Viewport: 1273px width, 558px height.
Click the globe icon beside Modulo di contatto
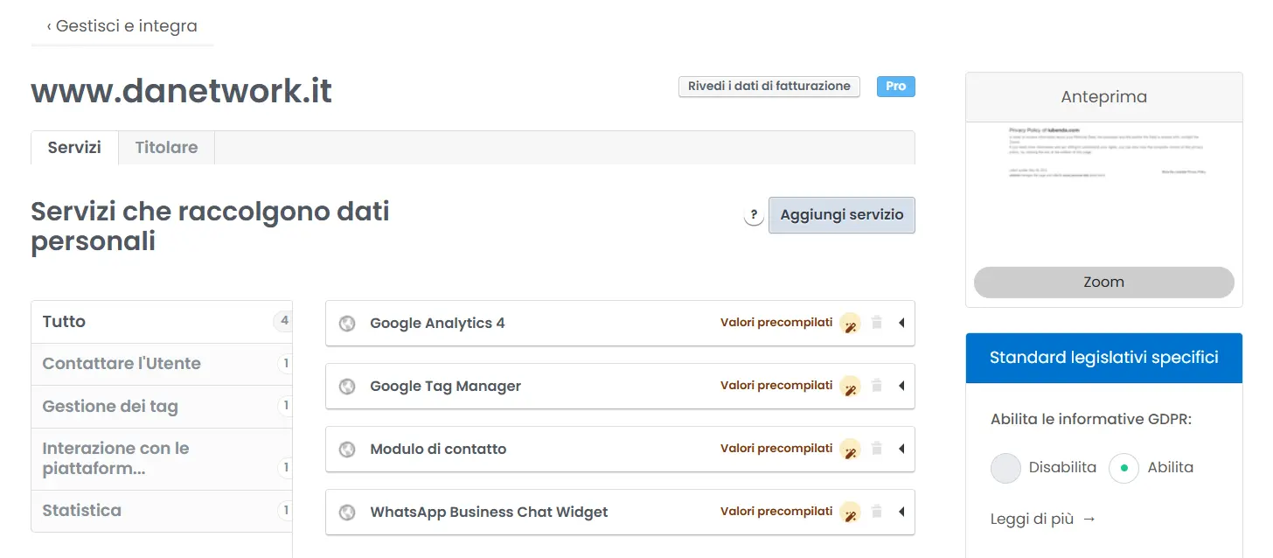(x=347, y=450)
